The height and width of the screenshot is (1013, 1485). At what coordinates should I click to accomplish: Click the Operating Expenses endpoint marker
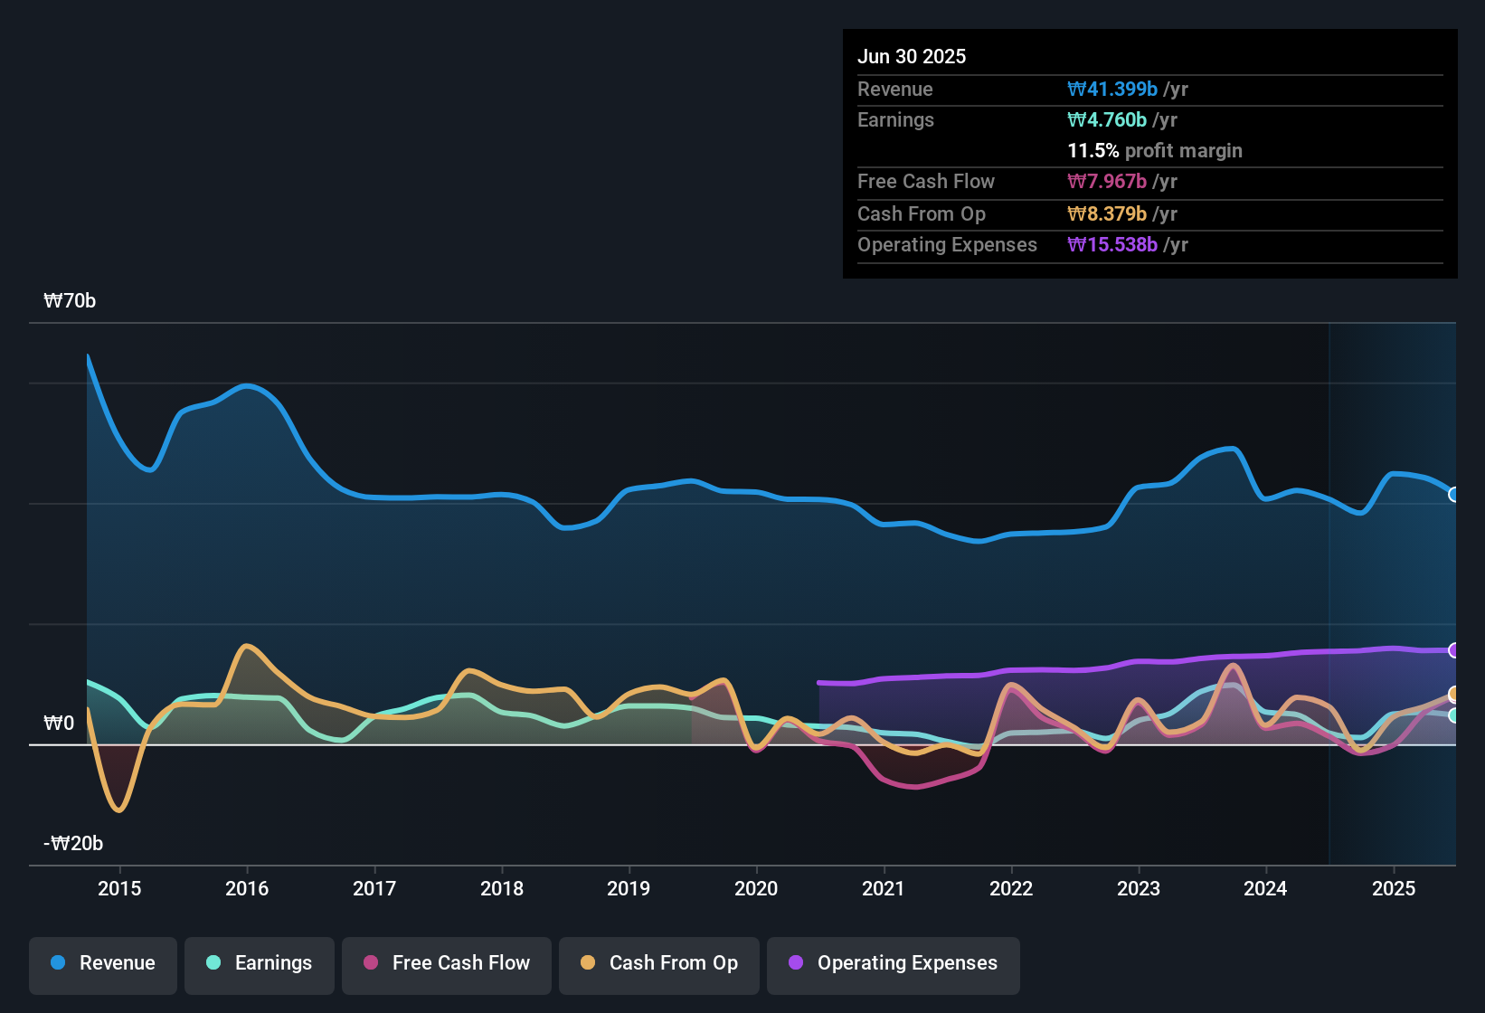click(x=1454, y=650)
